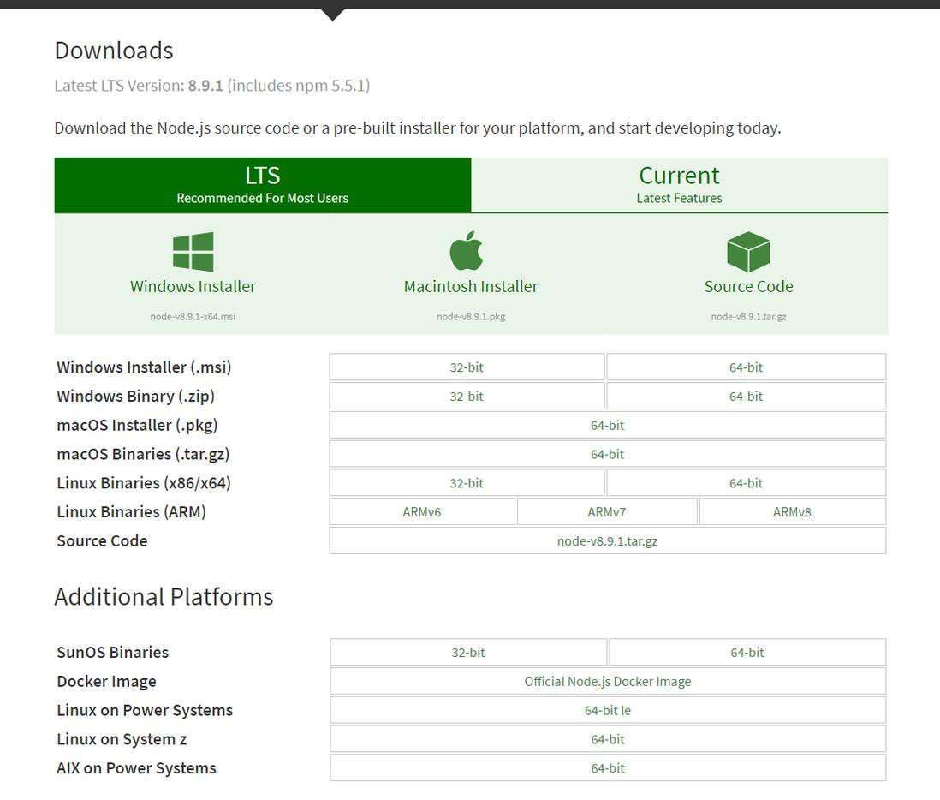Download Linux ARMv6 binaries

(x=422, y=512)
